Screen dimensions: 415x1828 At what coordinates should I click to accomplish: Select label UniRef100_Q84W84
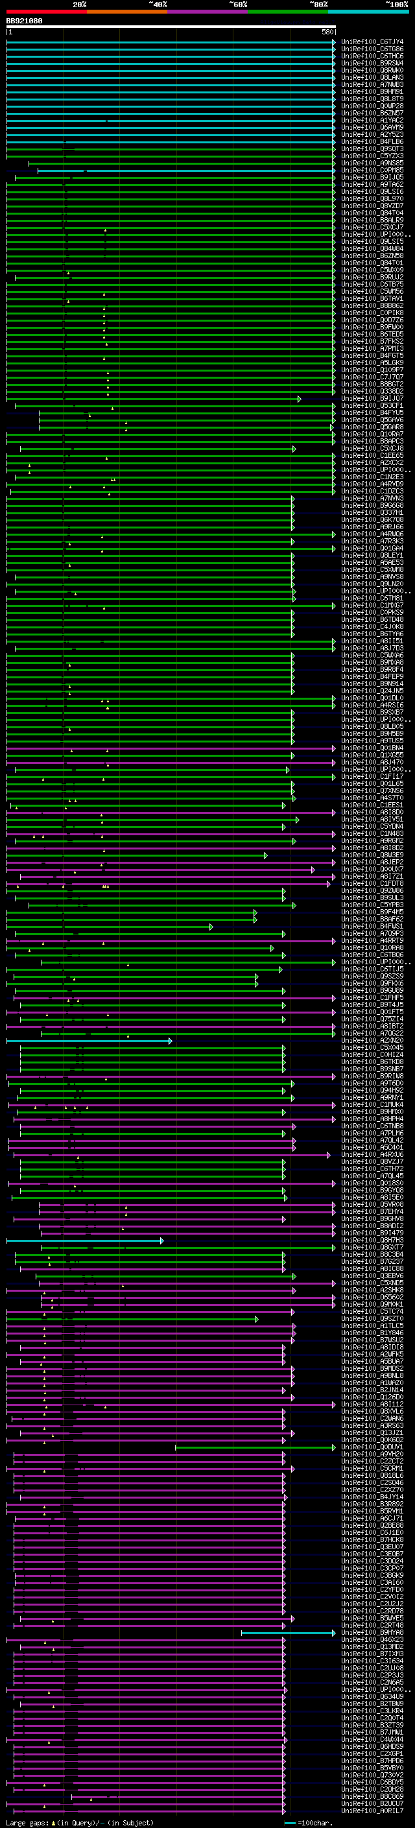coord(372,248)
